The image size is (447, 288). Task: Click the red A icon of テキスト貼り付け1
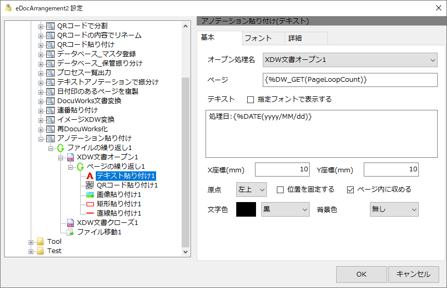coord(90,176)
